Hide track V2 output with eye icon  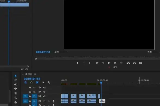[x=44, y=92]
